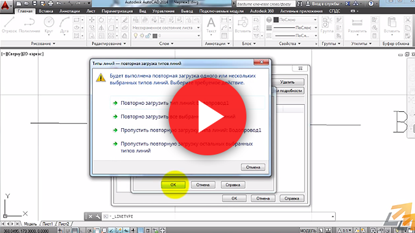This screenshot has width=415, height=233.
Task: Expand the Утилиты panel
Action: click(361, 43)
